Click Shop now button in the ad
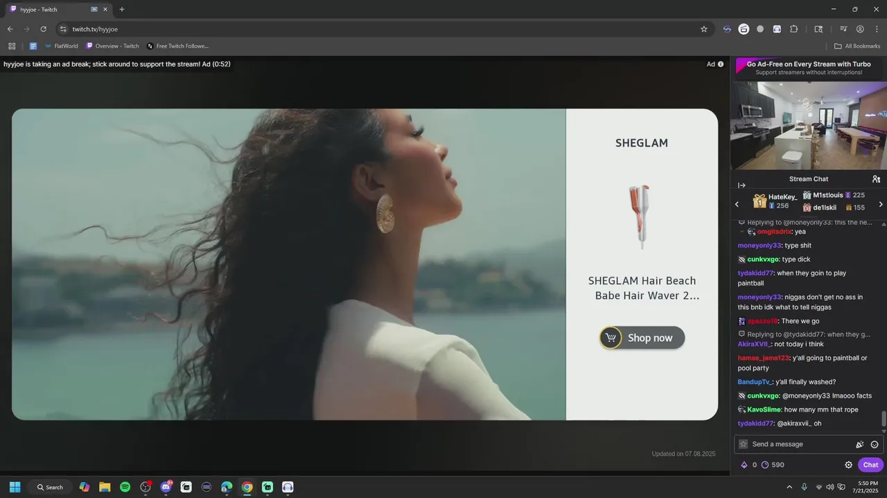This screenshot has height=498, width=887. point(642,338)
